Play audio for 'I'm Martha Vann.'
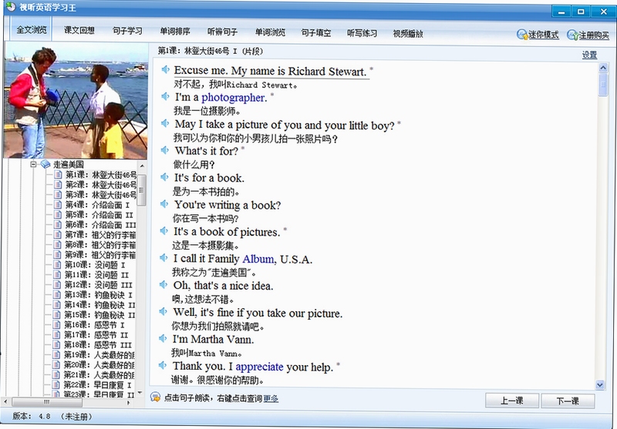617x429 pixels. [163, 338]
